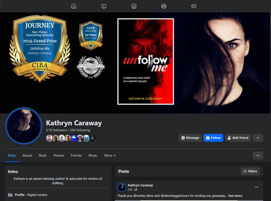Open the Video (Watch) icon
Image resolution: width=271 pixels, height=201 pixels.
[x=104, y=6]
